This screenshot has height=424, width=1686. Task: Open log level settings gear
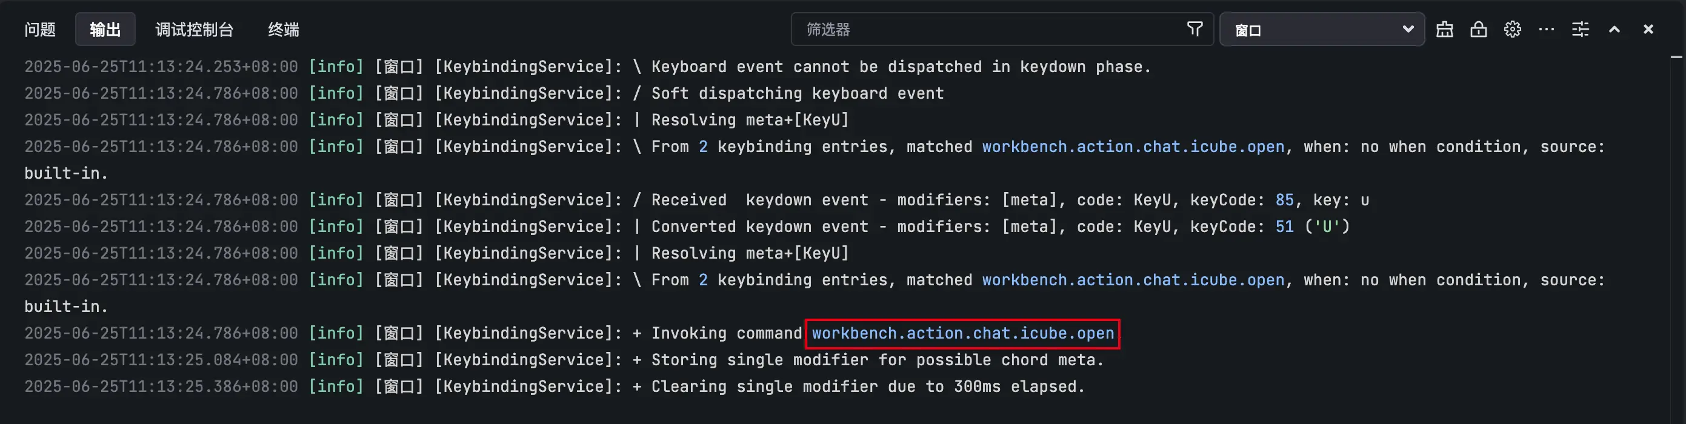point(1513,30)
